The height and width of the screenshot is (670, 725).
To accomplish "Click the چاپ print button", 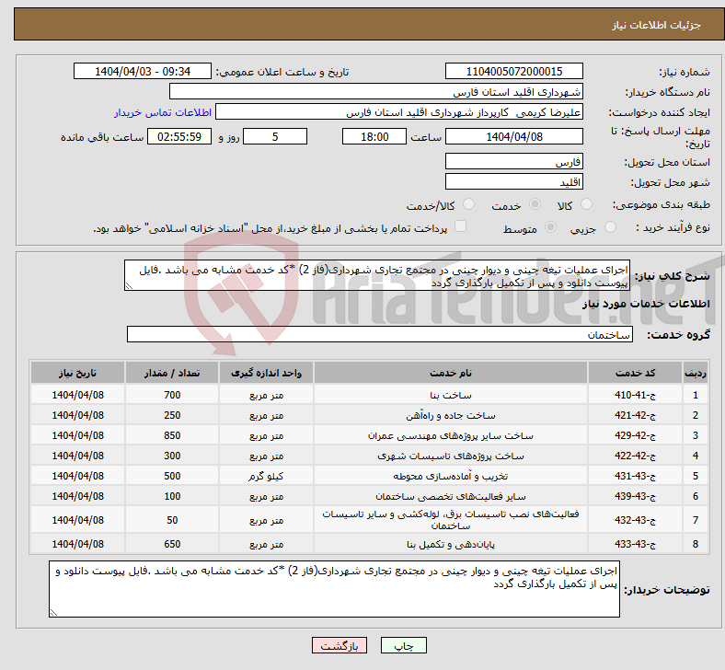I will (x=403, y=645).
